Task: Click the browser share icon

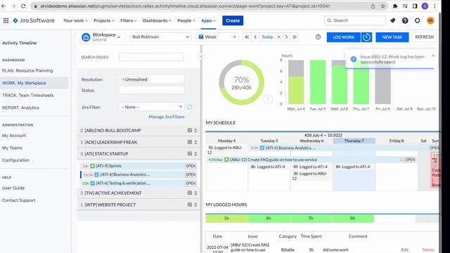Action: [373, 6]
